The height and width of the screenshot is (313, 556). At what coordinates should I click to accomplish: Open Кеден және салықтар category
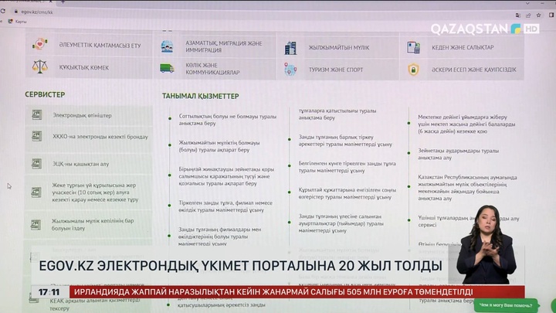tap(462, 47)
